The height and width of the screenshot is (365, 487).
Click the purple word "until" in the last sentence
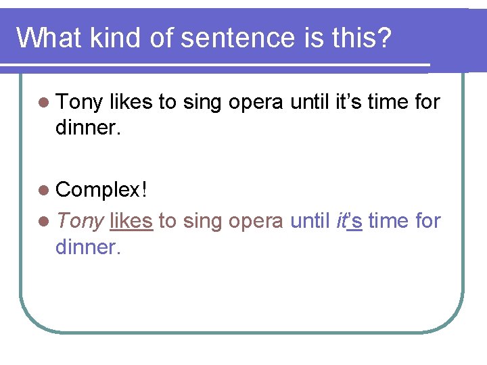click(x=309, y=220)
